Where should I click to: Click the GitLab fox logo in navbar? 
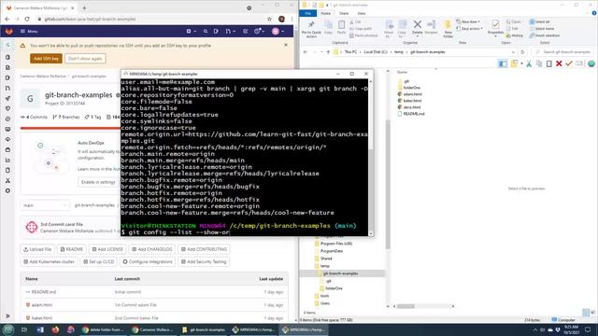pyautogui.click(x=9, y=31)
